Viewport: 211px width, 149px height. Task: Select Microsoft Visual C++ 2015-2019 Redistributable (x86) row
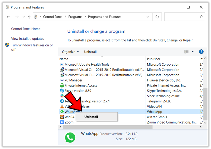click(104, 75)
